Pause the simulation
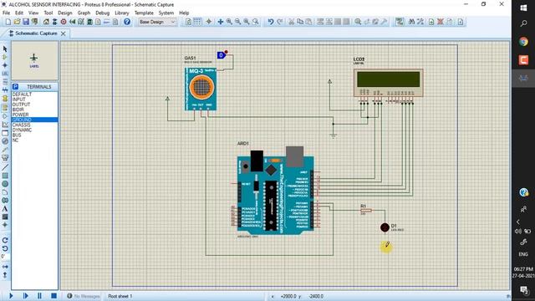This screenshot has width=535, height=301. click(x=39, y=296)
